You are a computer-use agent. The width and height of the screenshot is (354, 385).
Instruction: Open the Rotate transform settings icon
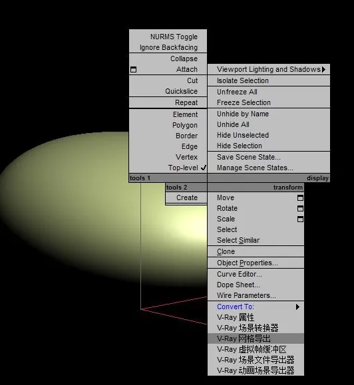pos(300,209)
